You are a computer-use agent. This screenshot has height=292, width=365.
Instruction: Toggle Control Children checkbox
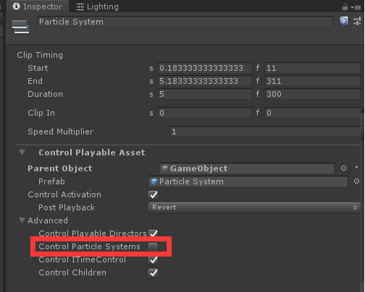153,272
